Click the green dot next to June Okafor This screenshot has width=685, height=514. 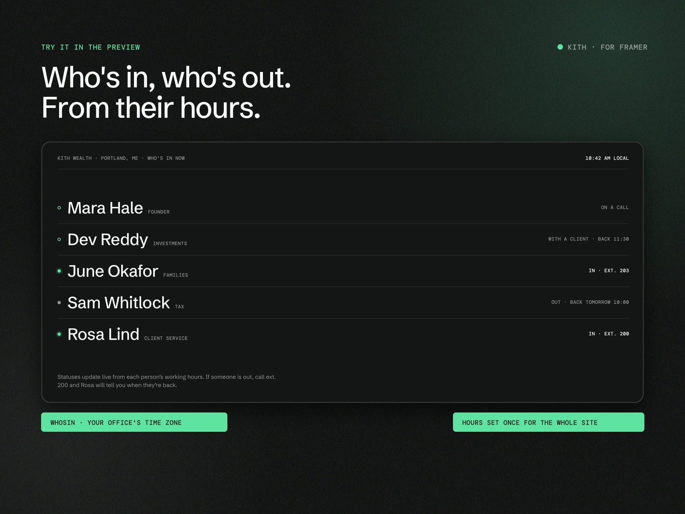[59, 271]
